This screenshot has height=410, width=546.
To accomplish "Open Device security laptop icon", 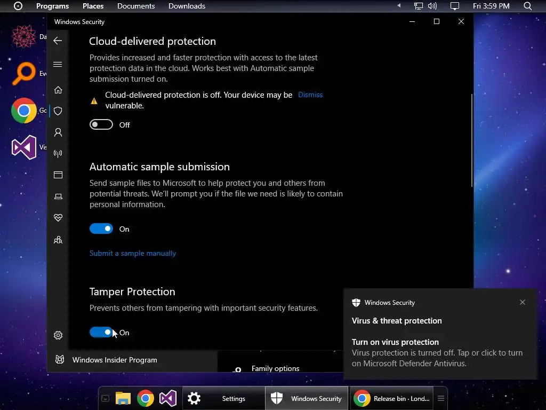I will (x=58, y=196).
